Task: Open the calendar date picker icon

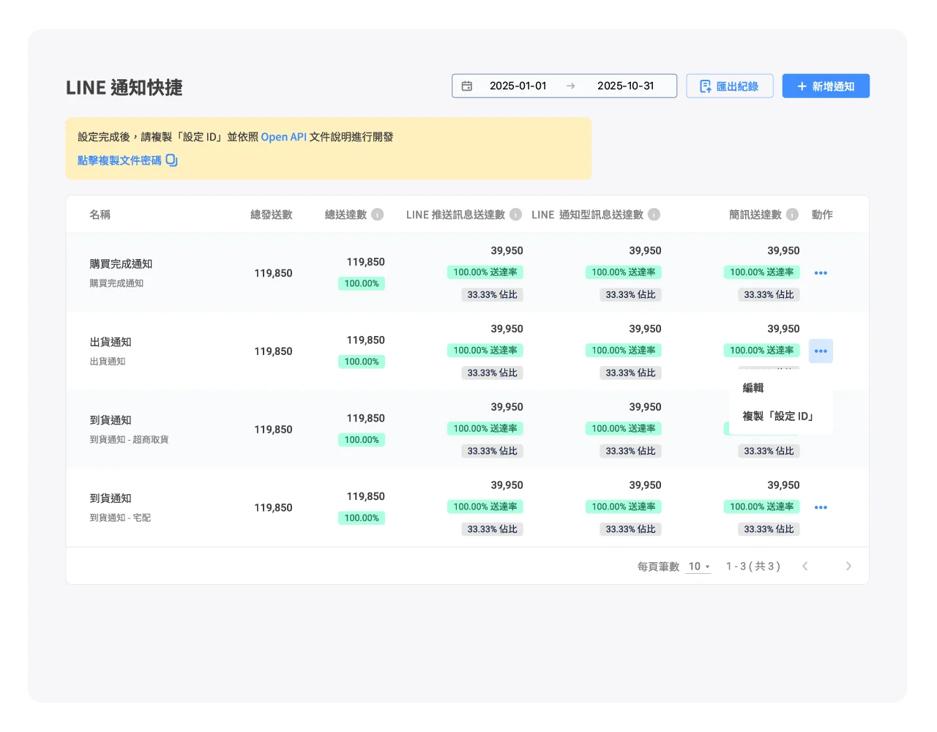Action: [468, 86]
